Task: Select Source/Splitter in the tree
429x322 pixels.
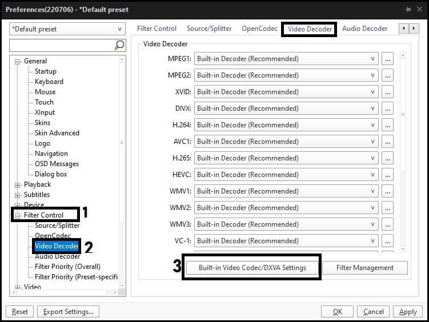Action: pos(57,226)
